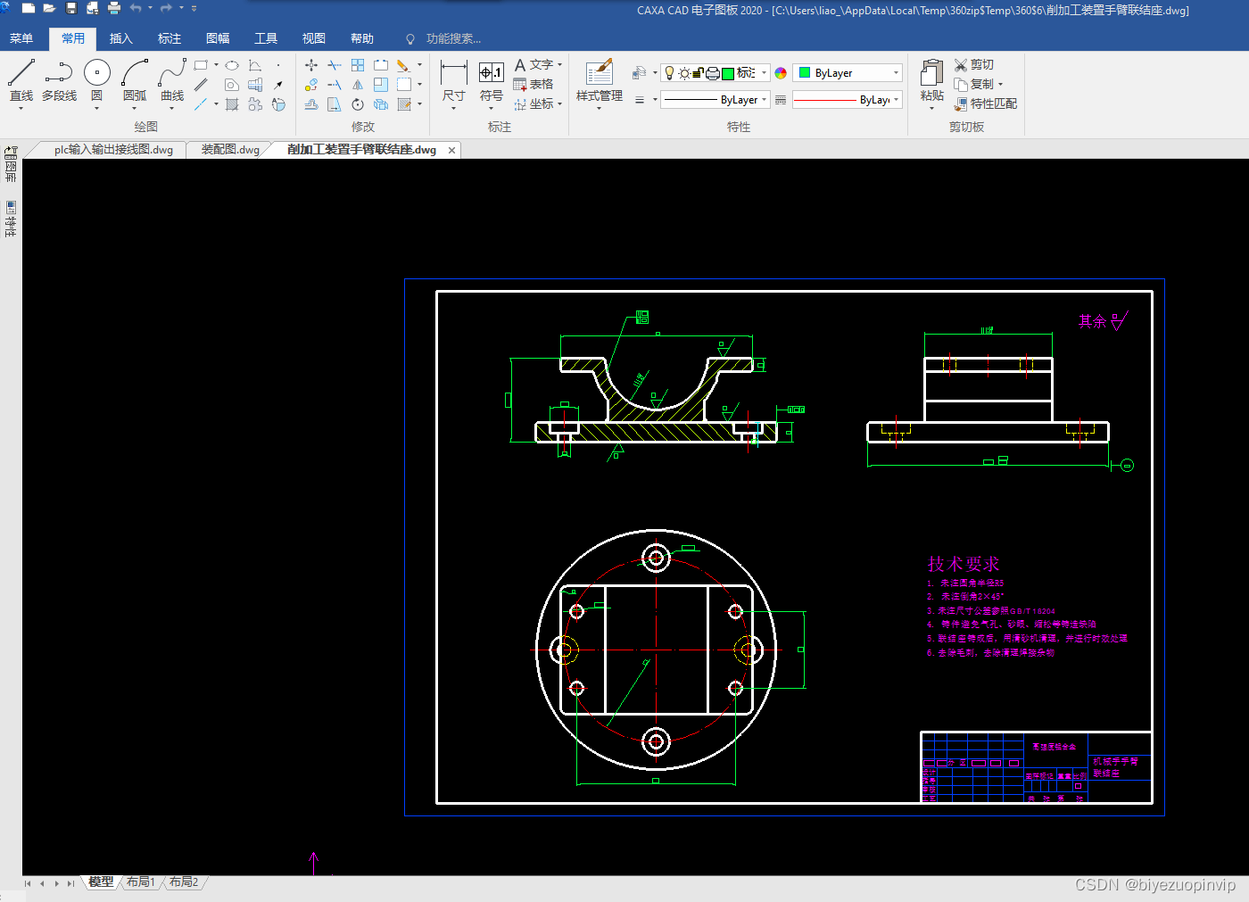This screenshot has width=1249, height=902.
Task: Toggle the layer freeze sun icon
Action: (684, 73)
